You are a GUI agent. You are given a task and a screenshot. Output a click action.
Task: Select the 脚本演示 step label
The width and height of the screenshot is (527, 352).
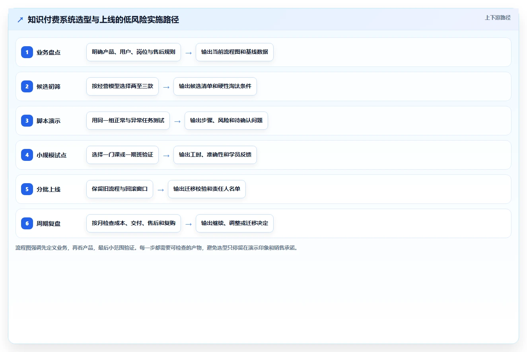(x=49, y=121)
